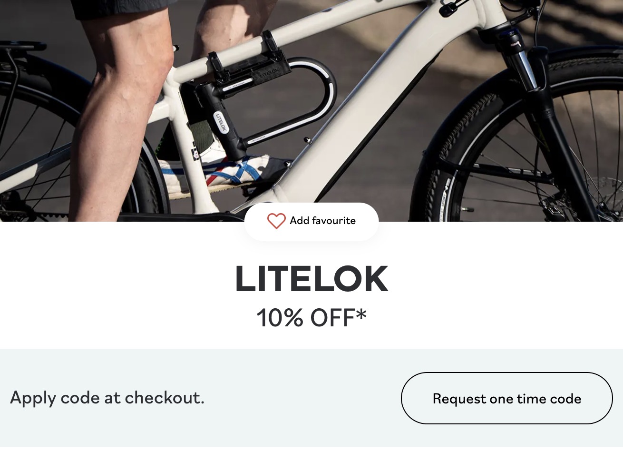This screenshot has width=623, height=451.
Task: Click the LITELOK brand heading
Action: (311, 279)
